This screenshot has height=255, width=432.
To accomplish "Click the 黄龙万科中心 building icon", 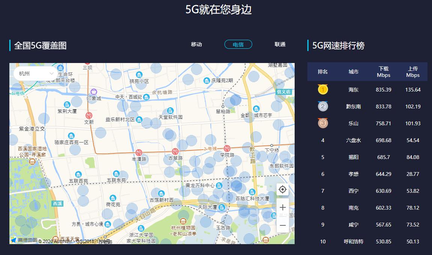I will (219, 185).
